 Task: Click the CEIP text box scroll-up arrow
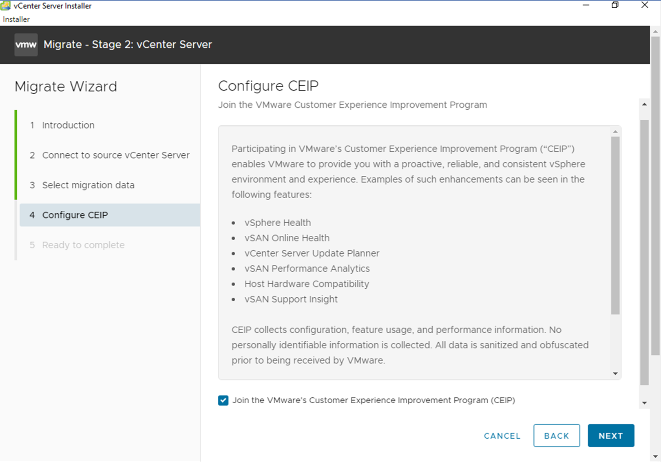pos(615,132)
